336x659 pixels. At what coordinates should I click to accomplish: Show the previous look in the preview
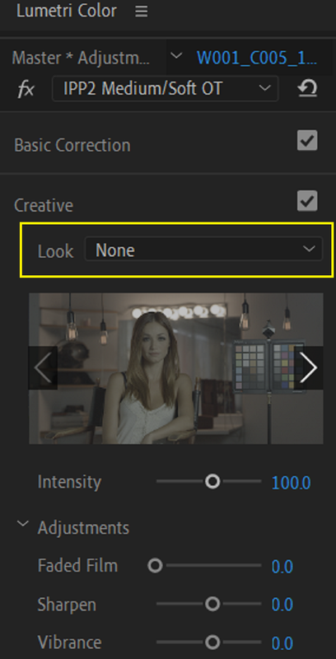point(43,367)
